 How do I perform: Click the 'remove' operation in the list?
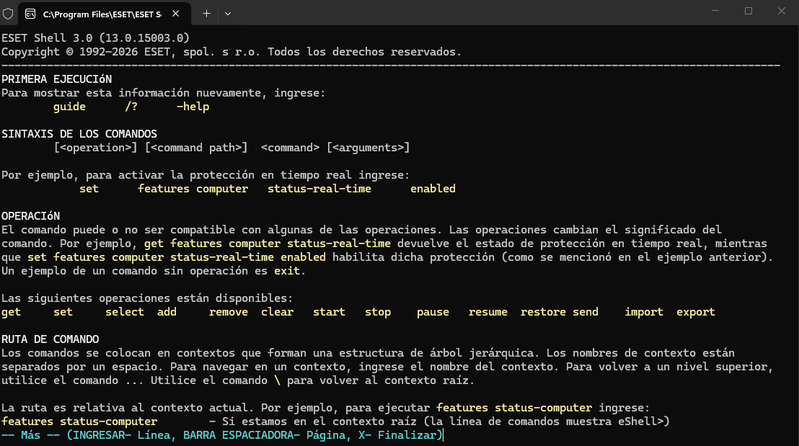(229, 312)
